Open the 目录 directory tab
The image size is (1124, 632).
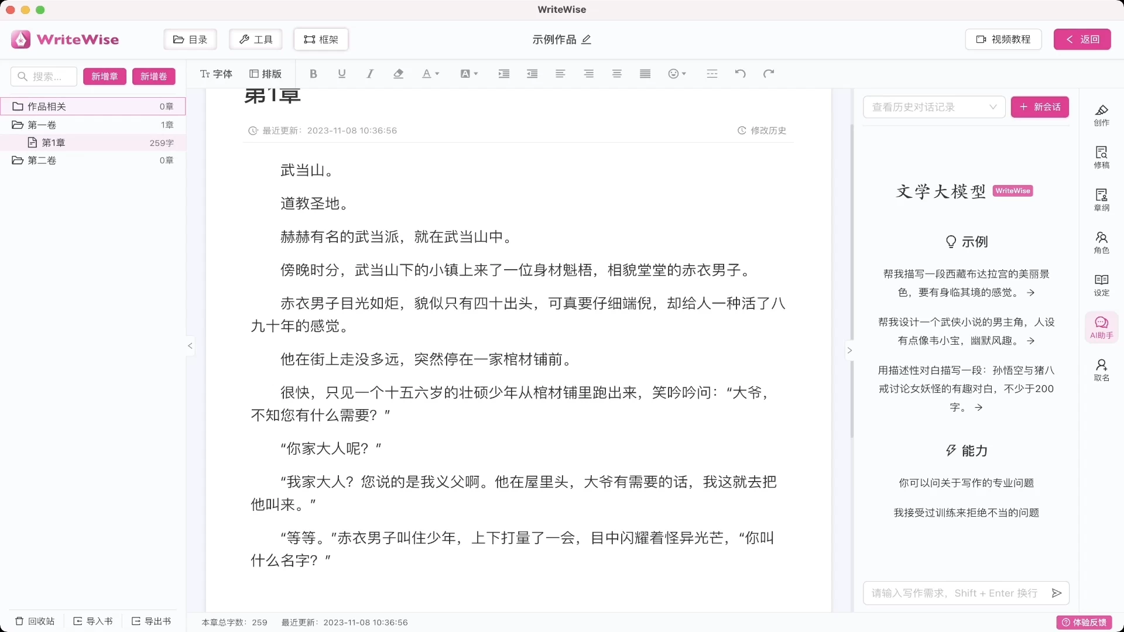190,39
